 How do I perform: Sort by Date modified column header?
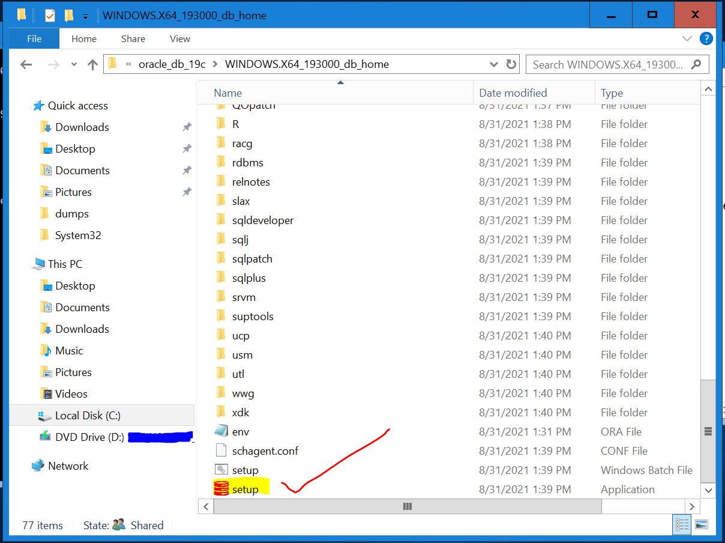[x=534, y=93]
